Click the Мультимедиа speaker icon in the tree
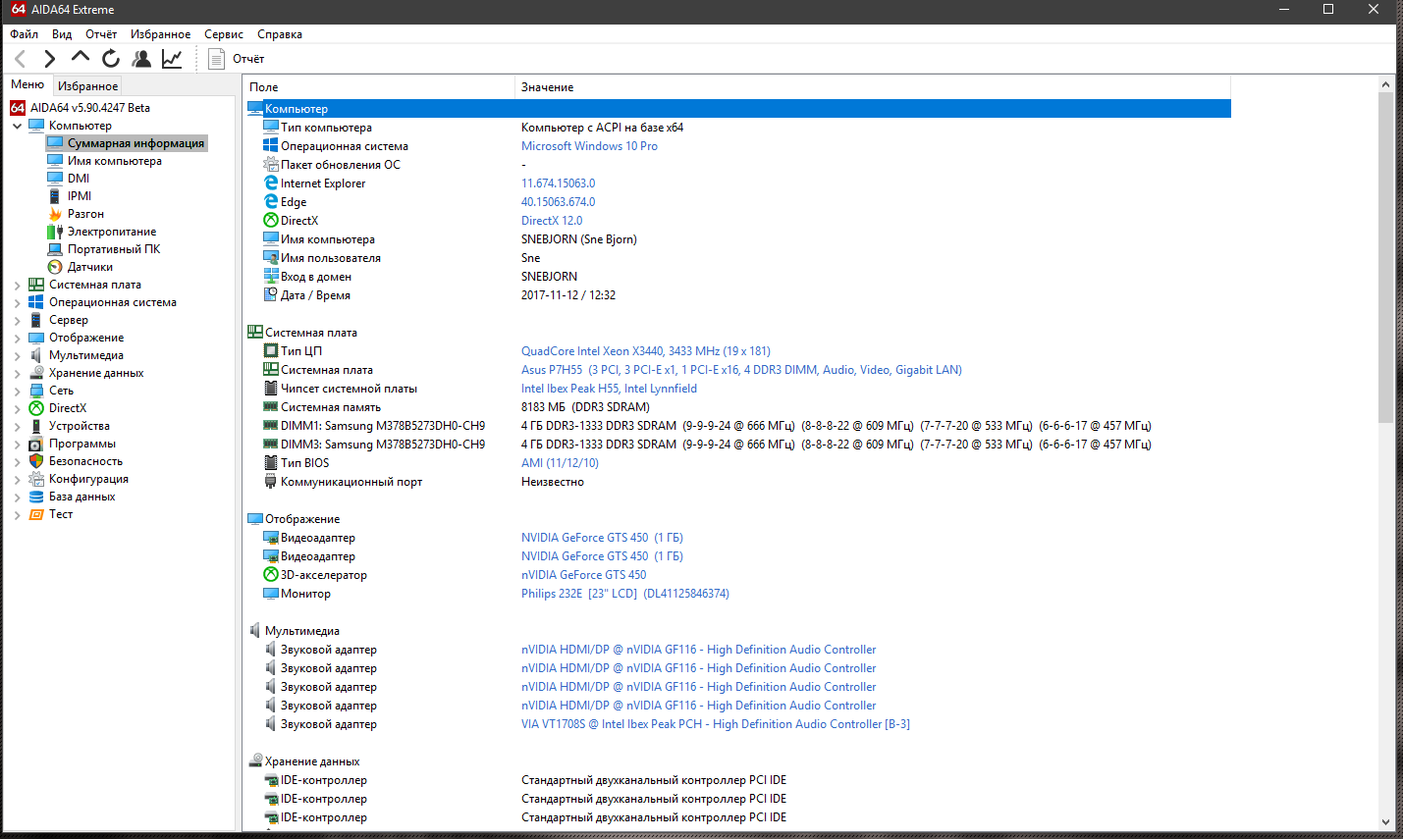This screenshot has height=839, width=1403. pos(36,355)
